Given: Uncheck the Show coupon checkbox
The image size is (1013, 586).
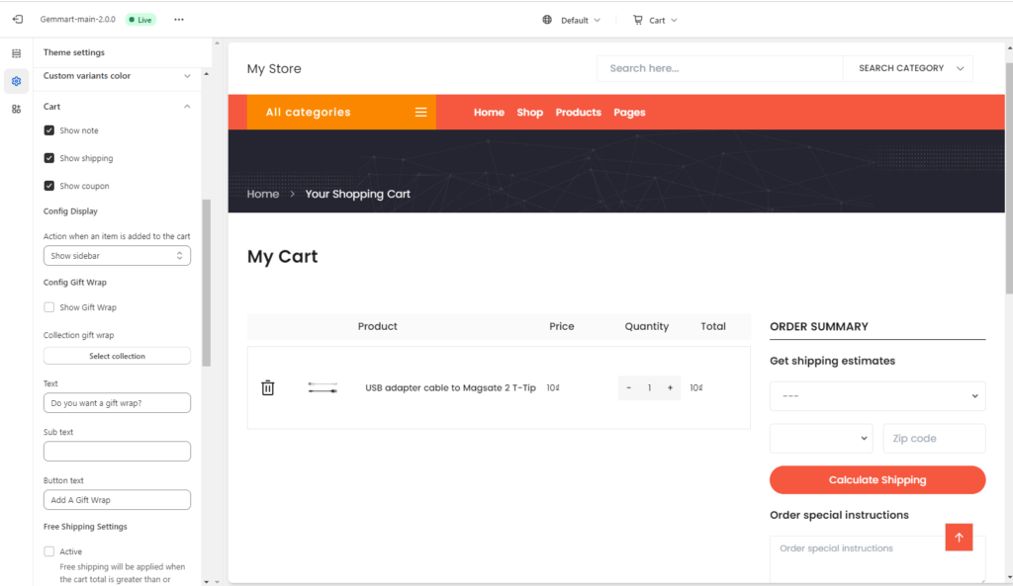Looking at the screenshot, I should click(x=49, y=186).
